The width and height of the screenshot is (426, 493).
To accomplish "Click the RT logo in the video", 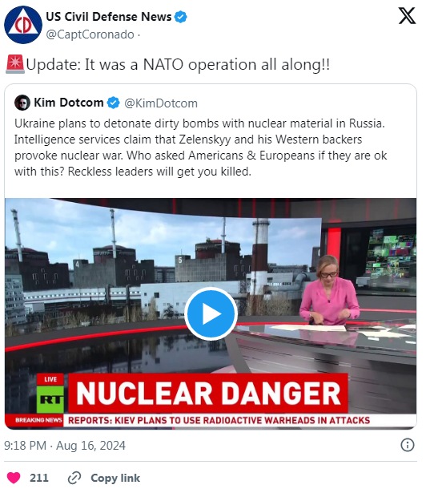I will [50, 399].
